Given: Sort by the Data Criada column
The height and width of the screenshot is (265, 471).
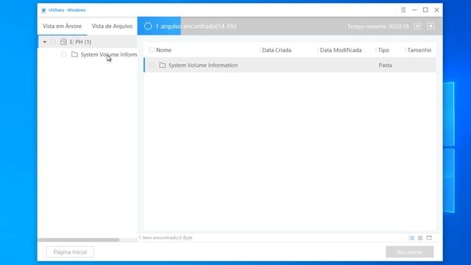Looking at the screenshot, I should (277, 50).
